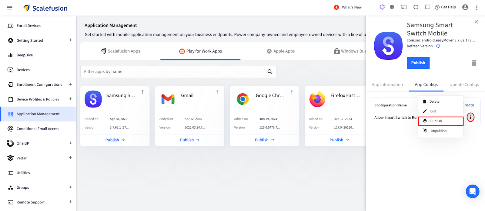
Task: Click the sync status circle icon
Action: pyautogui.click(x=416, y=7)
